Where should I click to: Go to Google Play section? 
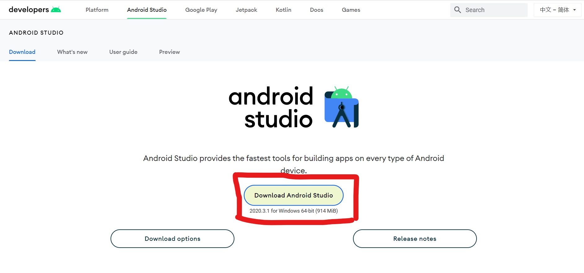click(201, 10)
